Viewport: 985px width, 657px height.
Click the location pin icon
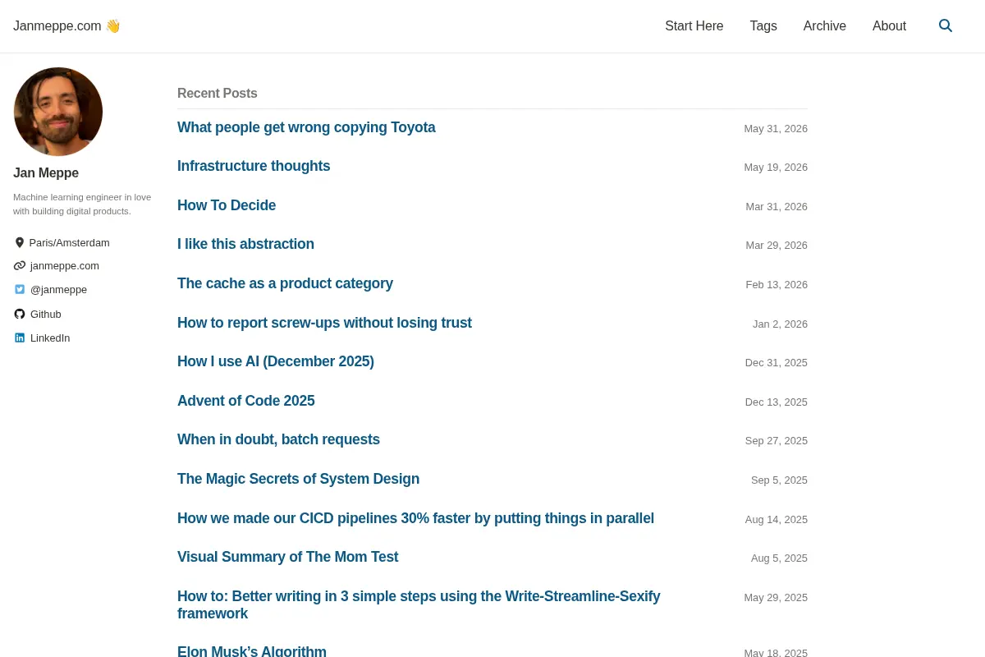click(x=20, y=242)
